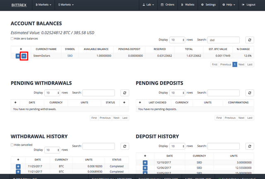Screen dimensions: 265x179
Task: Open the SBD symbol link
Action: point(70,56)
